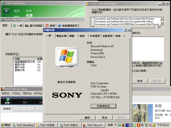Open the 檔案(F) menu in Movie Story
Screen dimensions: 171x128
click(6, 93)
